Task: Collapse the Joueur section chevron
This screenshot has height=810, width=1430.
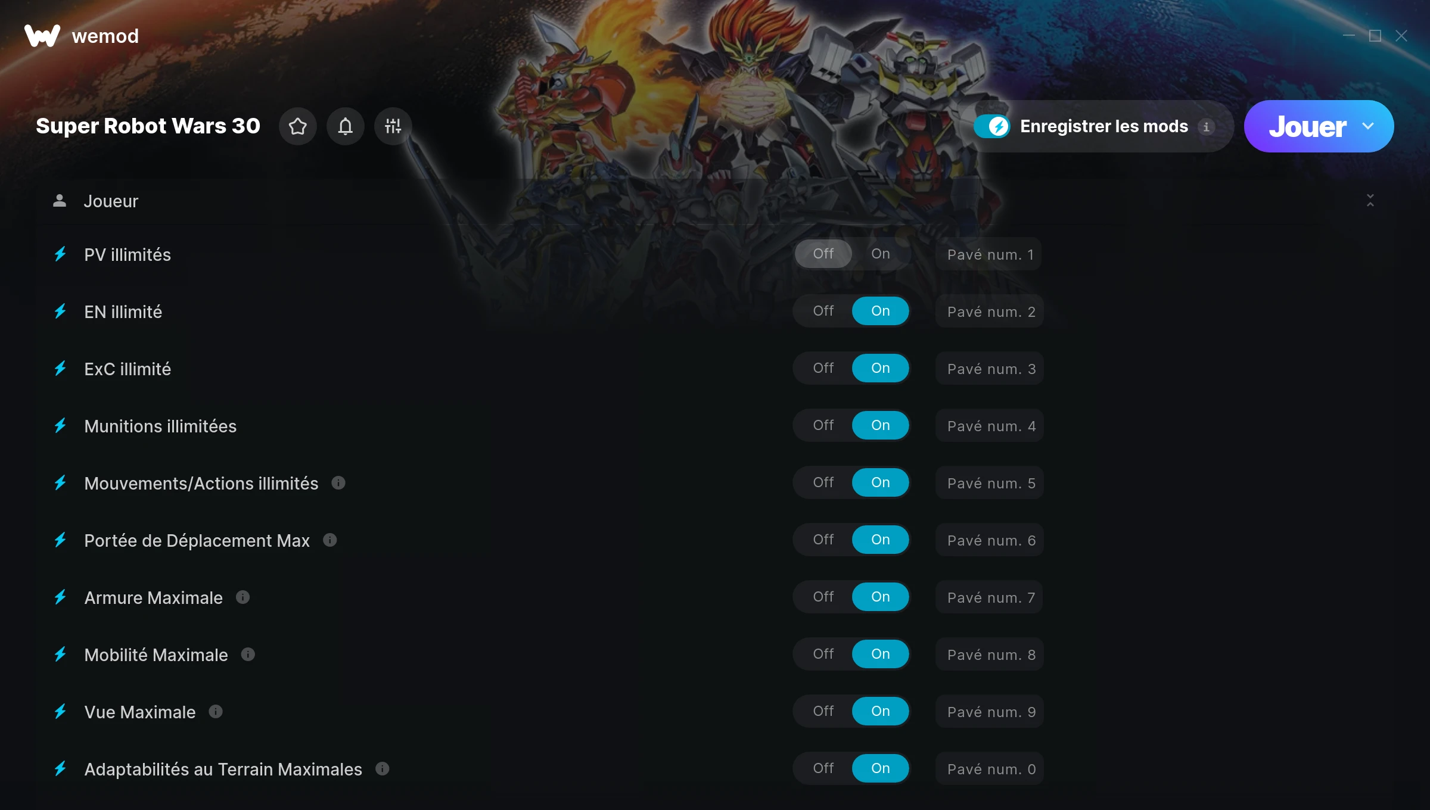Action: click(x=1370, y=200)
